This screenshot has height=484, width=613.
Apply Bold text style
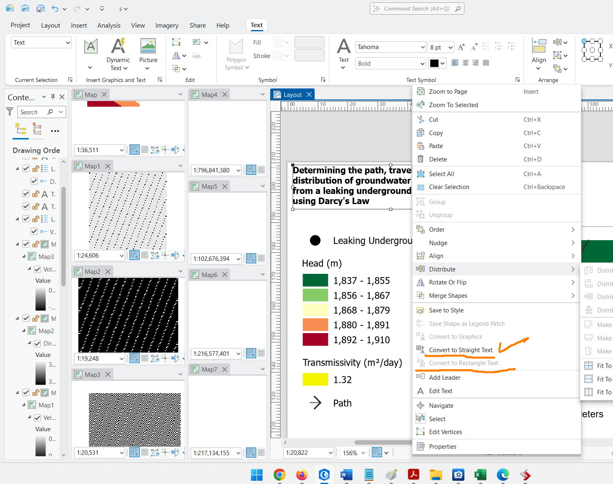pyautogui.click(x=390, y=63)
